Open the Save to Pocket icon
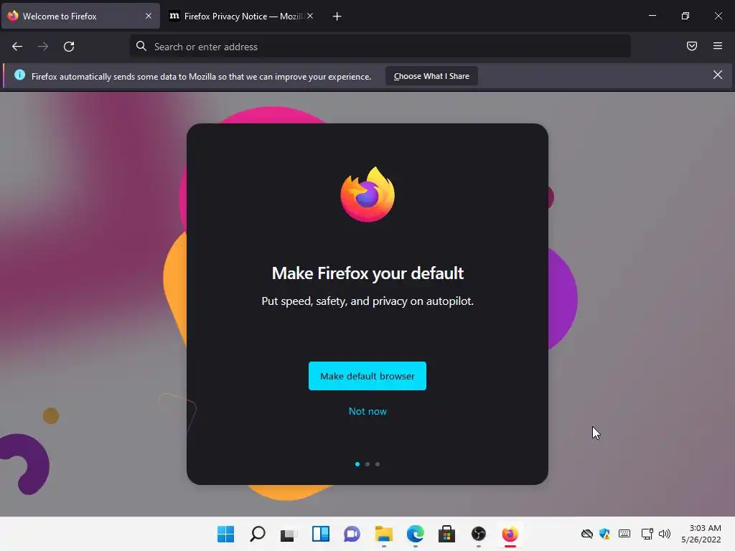735x551 pixels. (691, 46)
